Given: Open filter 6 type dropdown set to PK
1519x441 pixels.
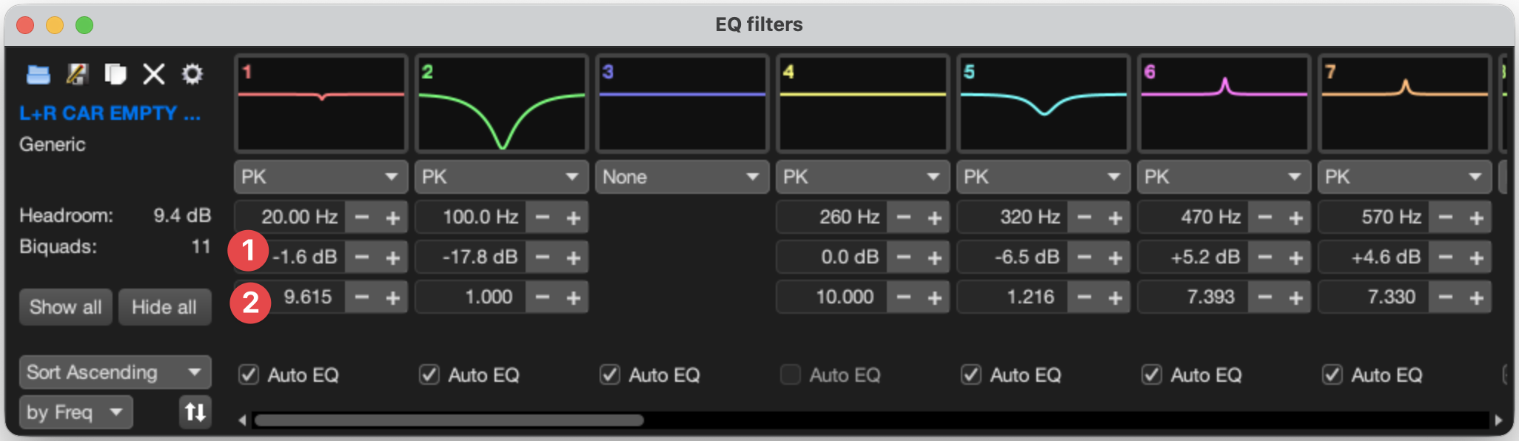Looking at the screenshot, I should tap(1224, 177).
